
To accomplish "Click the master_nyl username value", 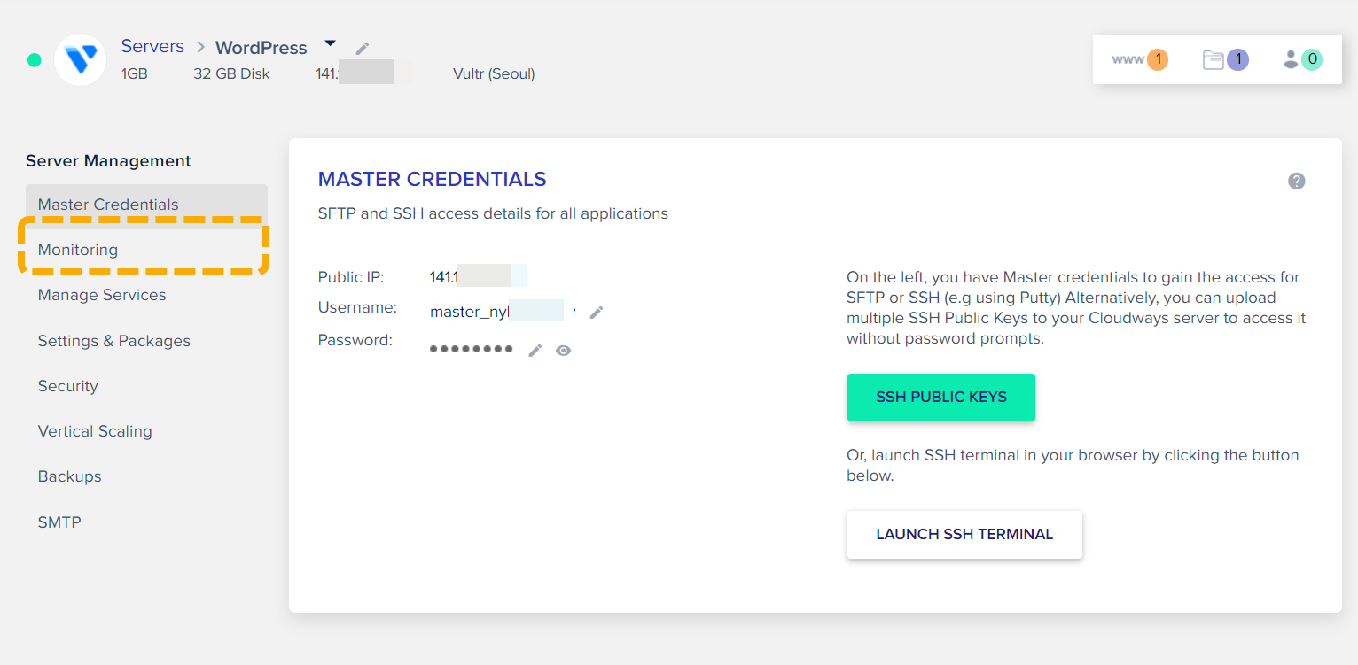I will click(x=503, y=312).
